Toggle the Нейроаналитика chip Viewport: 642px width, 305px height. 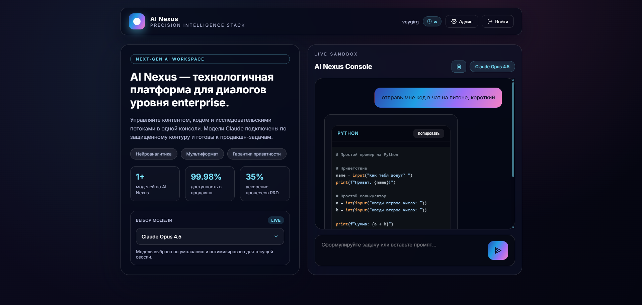click(153, 154)
